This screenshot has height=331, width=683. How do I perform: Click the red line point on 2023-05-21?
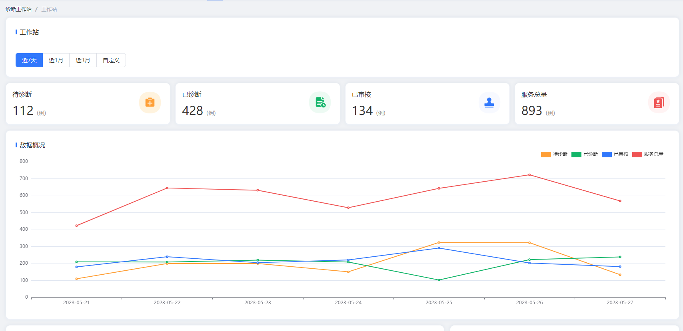pyautogui.click(x=76, y=226)
